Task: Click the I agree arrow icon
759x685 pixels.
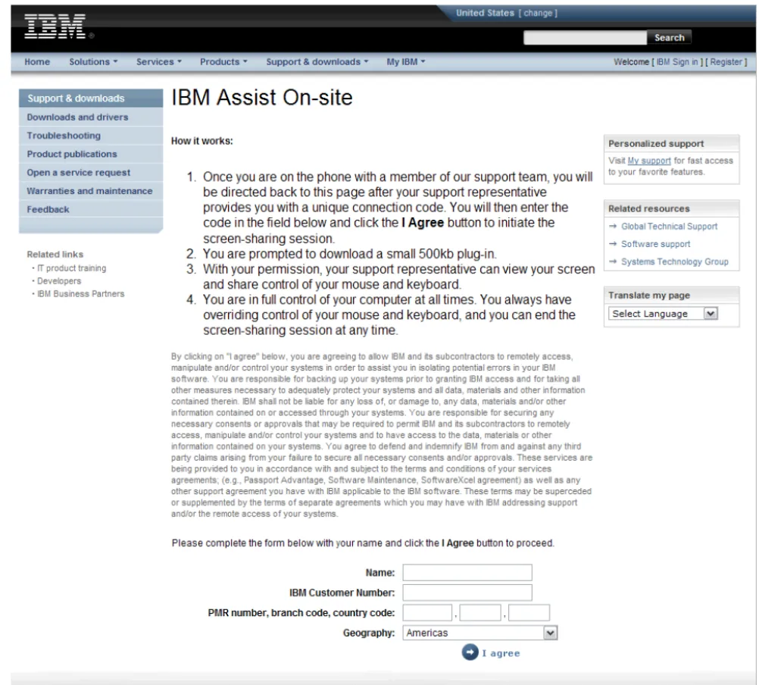Action: (470, 652)
